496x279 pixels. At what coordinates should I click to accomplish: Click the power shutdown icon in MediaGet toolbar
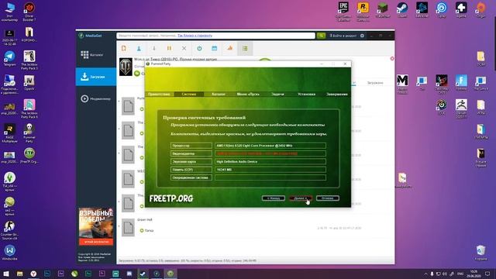pyautogui.click(x=199, y=48)
